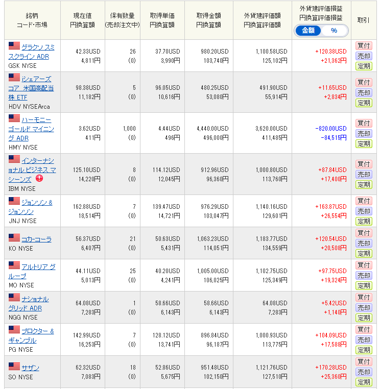The image size is (380, 389).
Task: Click 定期 button for HMY
Action: (364, 144)
